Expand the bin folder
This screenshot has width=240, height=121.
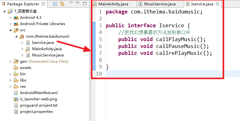coord(10,74)
